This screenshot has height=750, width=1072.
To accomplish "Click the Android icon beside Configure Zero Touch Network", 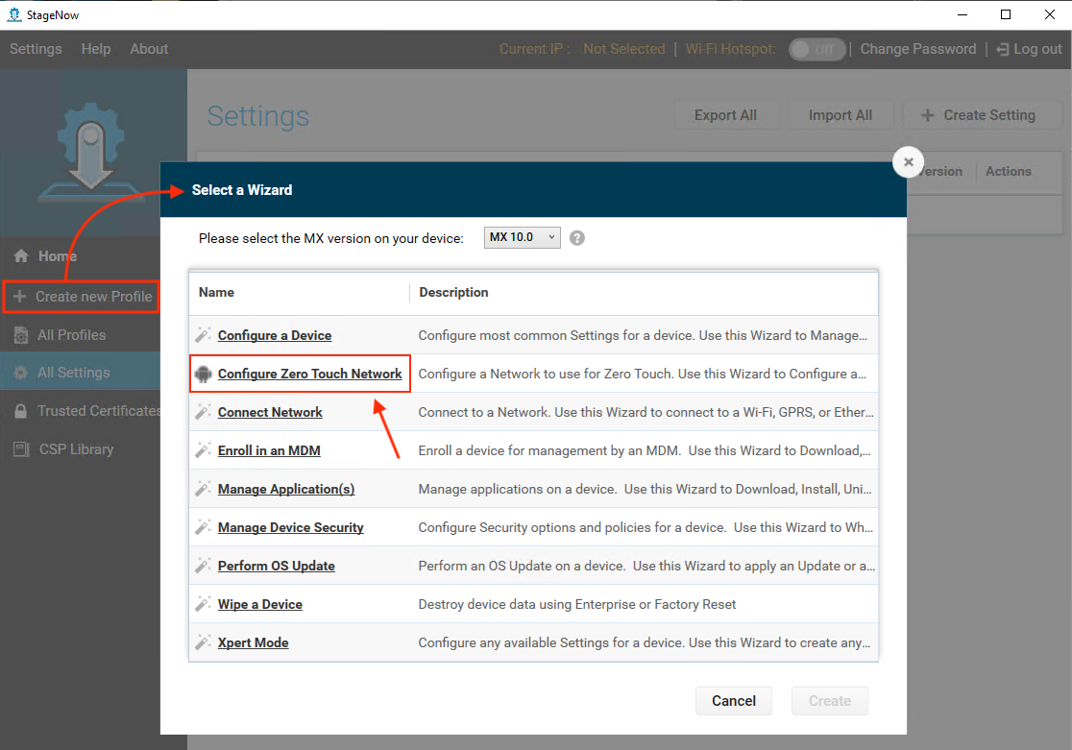I will click(203, 374).
